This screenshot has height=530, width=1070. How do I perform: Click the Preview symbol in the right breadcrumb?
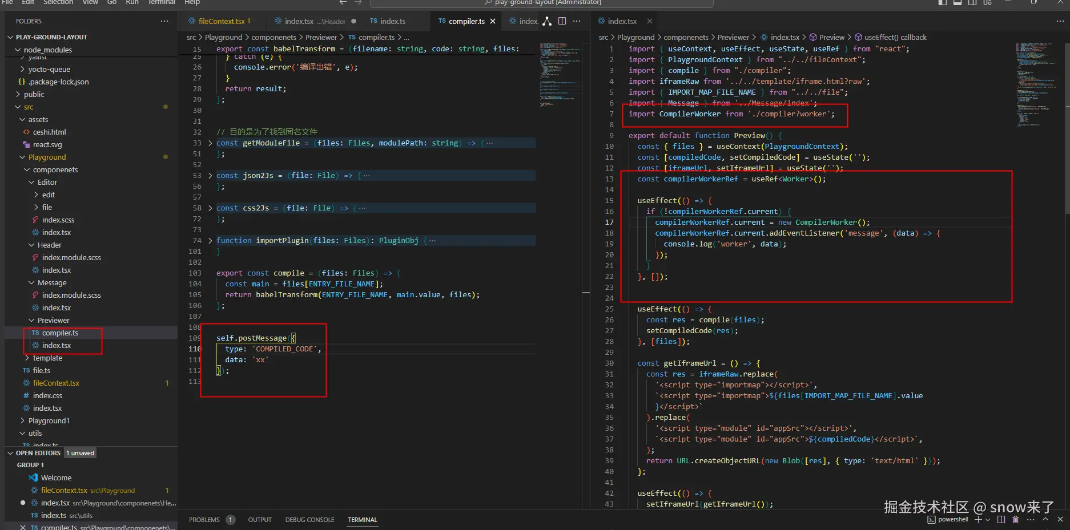(831, 37)
